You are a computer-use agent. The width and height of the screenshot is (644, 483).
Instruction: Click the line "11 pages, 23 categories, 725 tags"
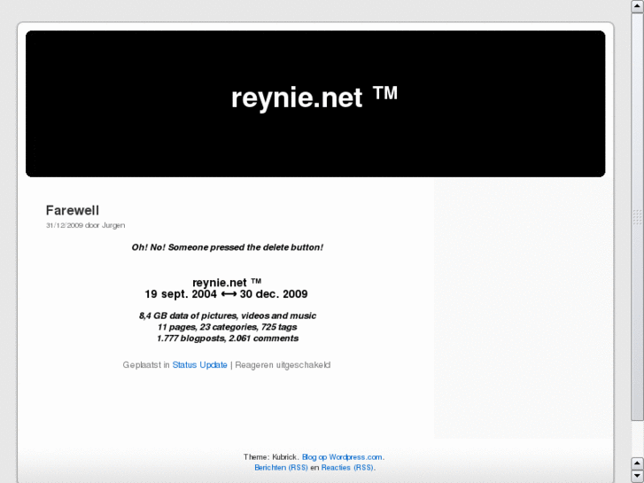tap(227, 327)
